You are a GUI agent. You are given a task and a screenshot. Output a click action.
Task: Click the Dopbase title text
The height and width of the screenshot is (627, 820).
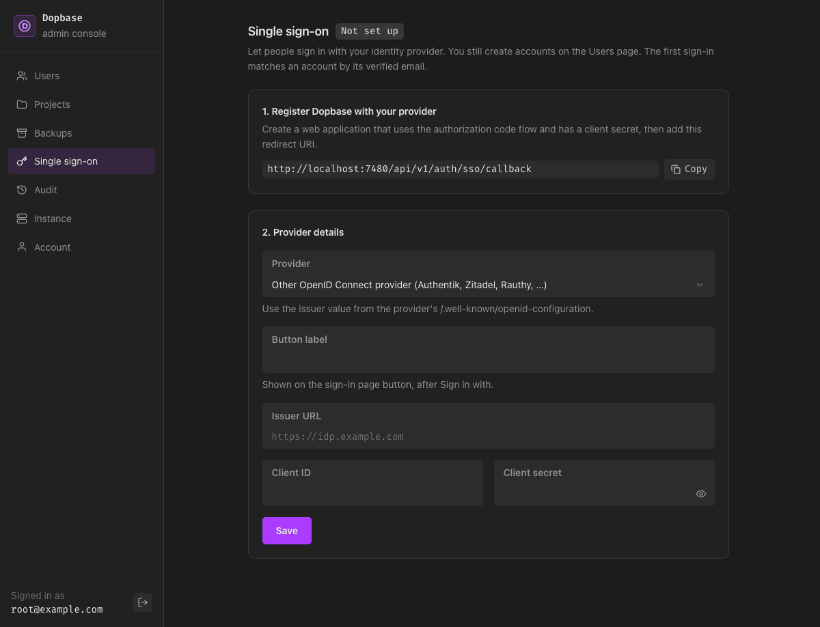coord(62,18)
